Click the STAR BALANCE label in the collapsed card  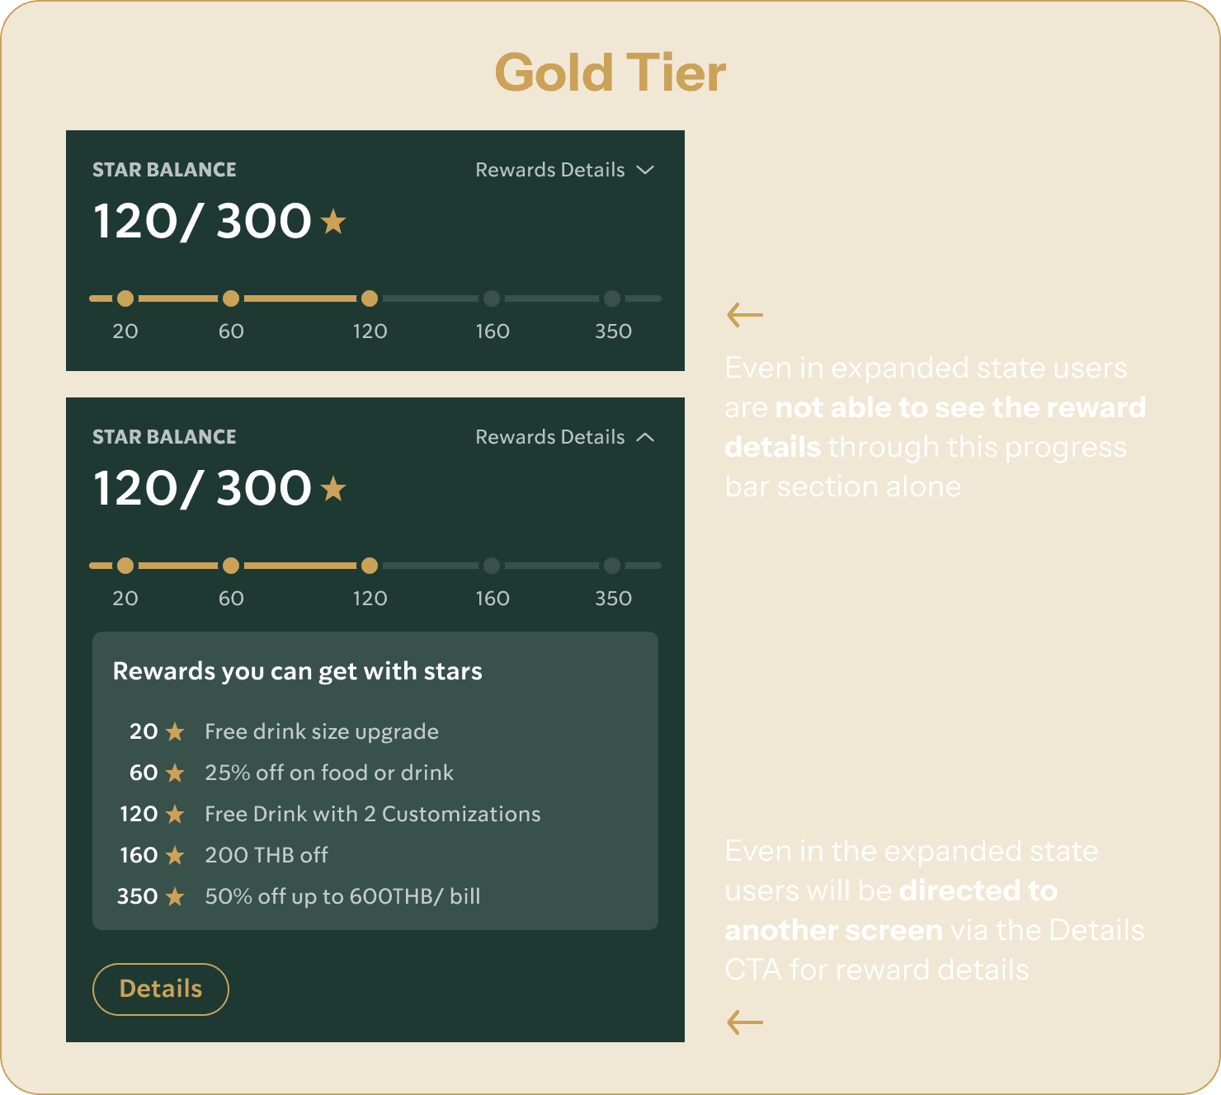164,170
